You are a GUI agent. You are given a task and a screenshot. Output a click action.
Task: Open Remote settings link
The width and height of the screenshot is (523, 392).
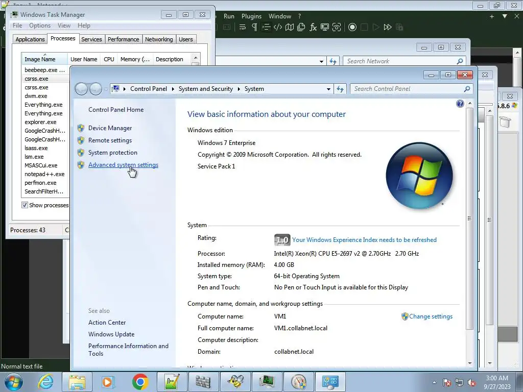click(x=110, y=140)
